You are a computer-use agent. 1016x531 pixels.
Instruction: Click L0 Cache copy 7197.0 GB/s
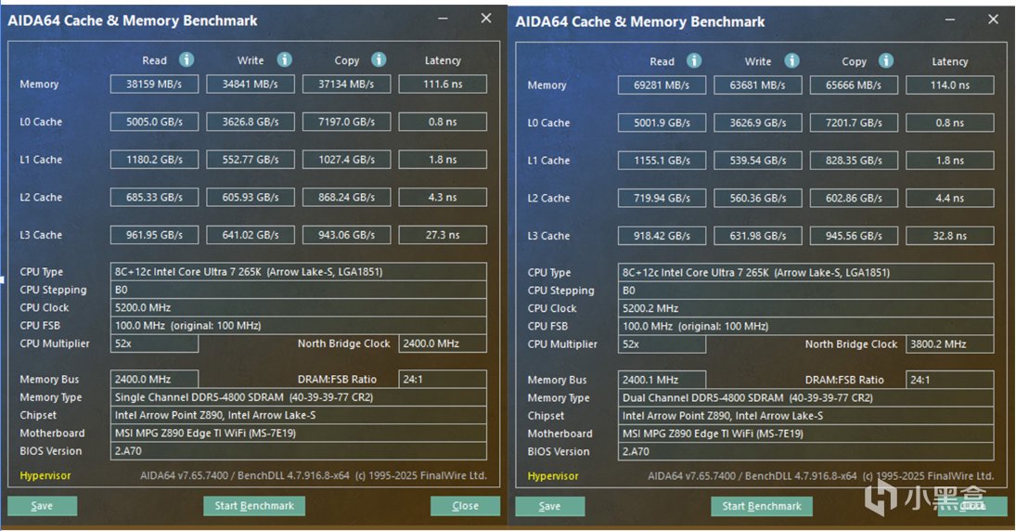point(346,122)
